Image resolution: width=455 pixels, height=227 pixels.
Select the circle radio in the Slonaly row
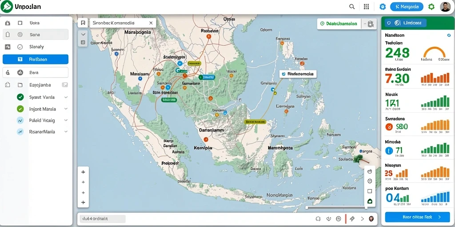tap(20, 47)
